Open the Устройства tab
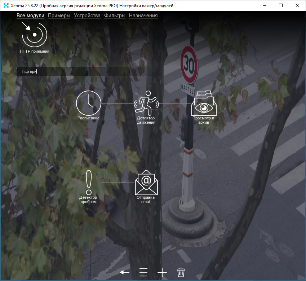Viewport: 306px width, 281px height. point(87,16)
